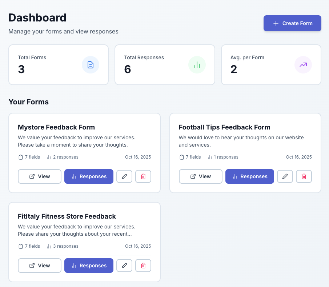Viewport: 329px width, 287px height.
Task: Select the edit pencil icon on Football Tips Feedback Form
Action: click(x=285, y=176)
